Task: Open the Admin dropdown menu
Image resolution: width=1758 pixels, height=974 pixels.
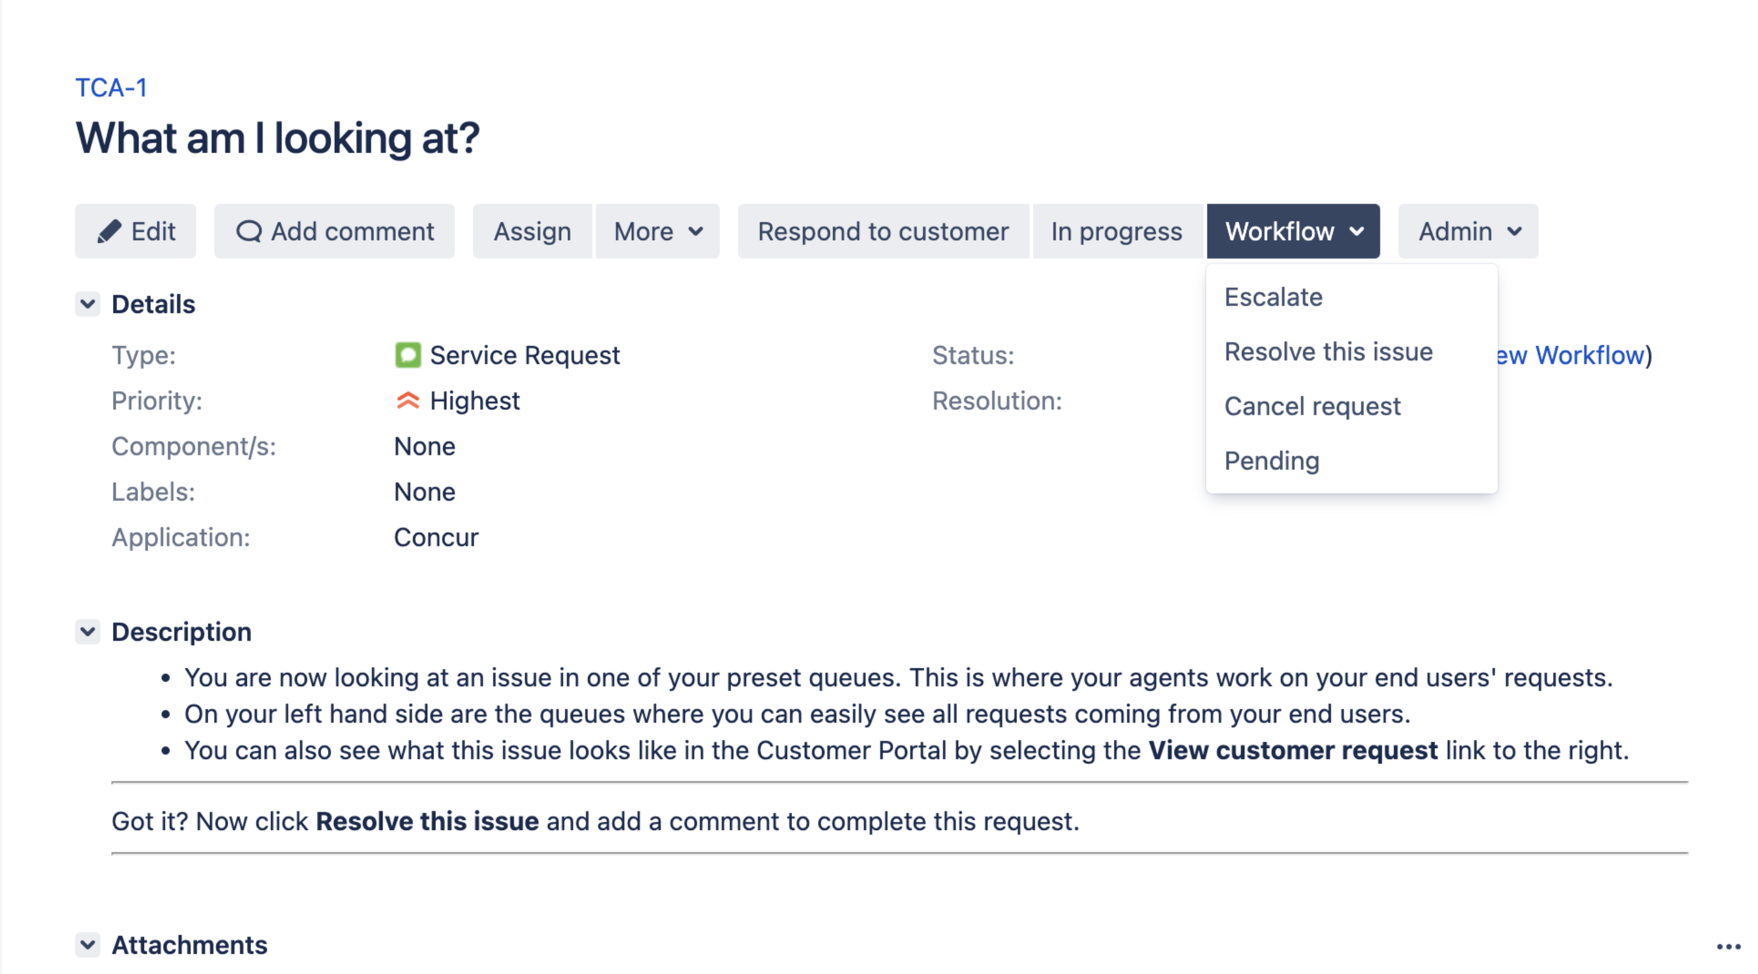Action: (x=1468, y=231)
